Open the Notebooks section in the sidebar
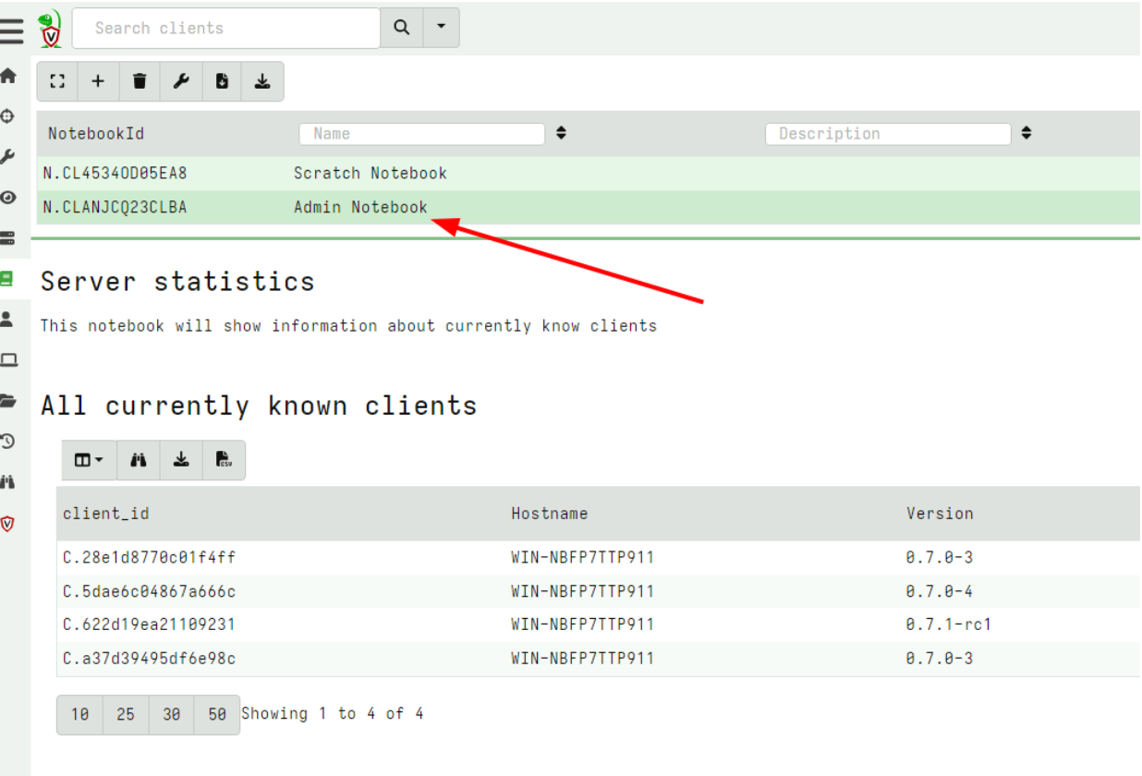This screenshot has width=1142, height=776. pyautogui.click(x=9, y=279)
